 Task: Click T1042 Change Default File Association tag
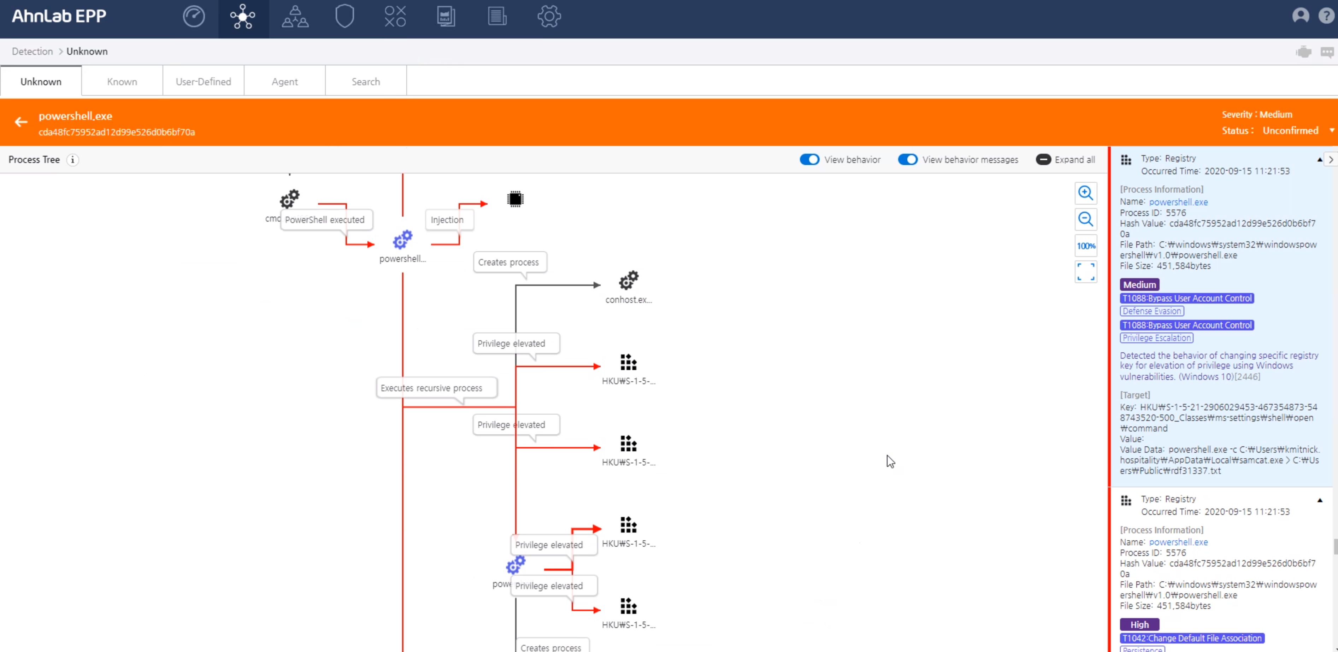click(1191, 638)
